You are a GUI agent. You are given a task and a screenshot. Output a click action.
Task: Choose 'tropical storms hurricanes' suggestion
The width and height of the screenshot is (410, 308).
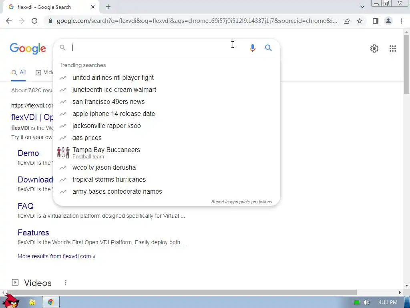[167, 179]
